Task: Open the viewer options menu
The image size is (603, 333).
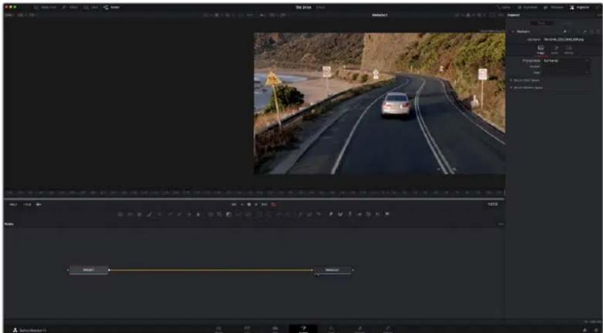Action: pyautogui.click(x=500, y=15)
